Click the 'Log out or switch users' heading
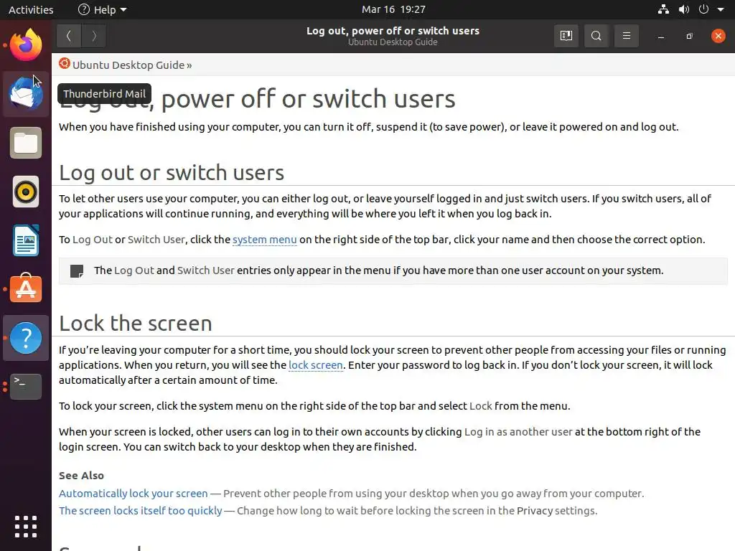The width and height of the screenshot is (735, 551). [x=172, y=173]
